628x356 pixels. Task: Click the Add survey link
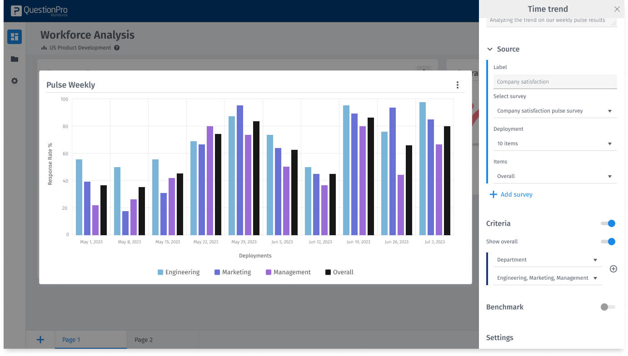(x=511, y=194)
